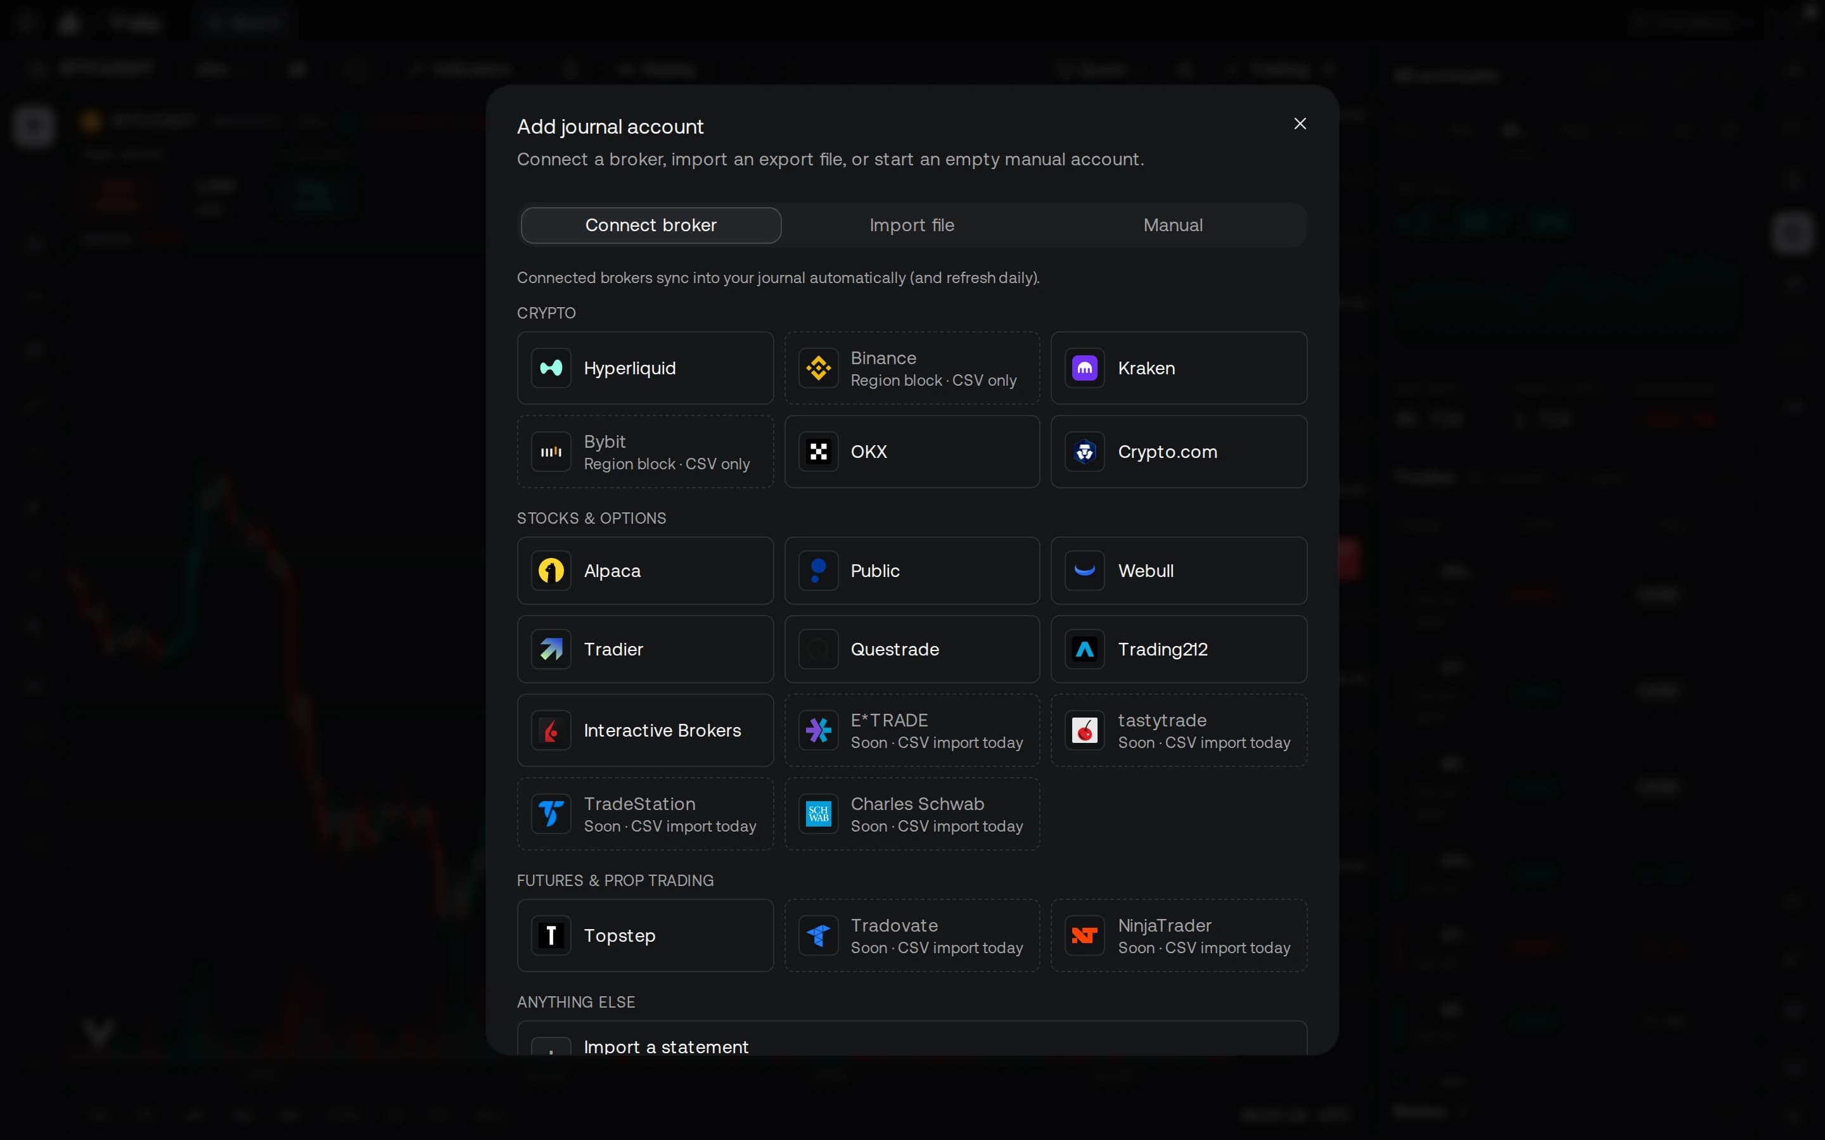Click the Trading212 logo icon
1825x1140 pixels.
(x=1084, y=649)
